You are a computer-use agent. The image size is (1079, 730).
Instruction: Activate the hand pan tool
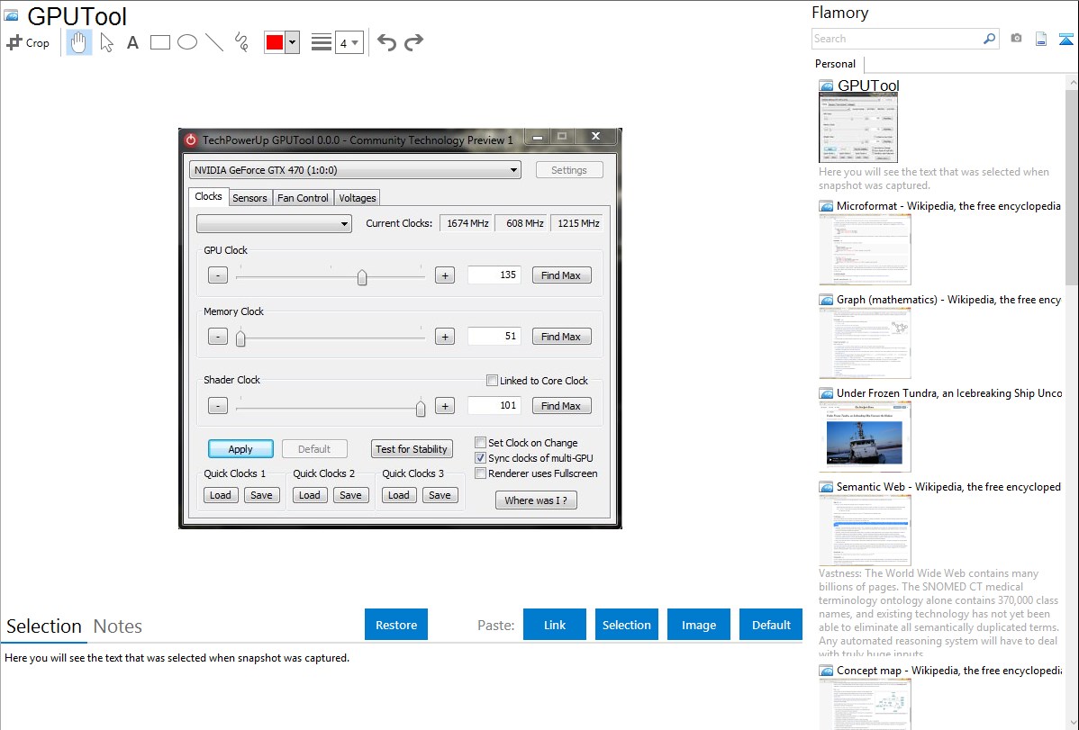pyautogui.click(x=79, y=42)
